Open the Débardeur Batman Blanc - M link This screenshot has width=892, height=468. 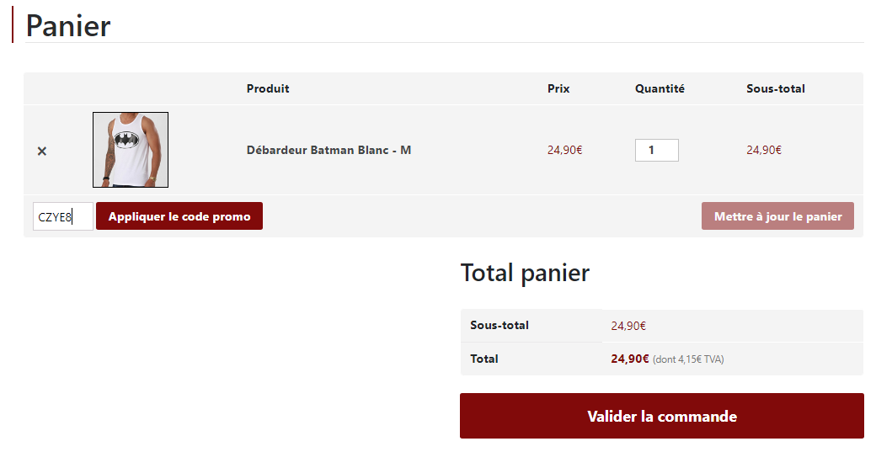coord(328,150)
